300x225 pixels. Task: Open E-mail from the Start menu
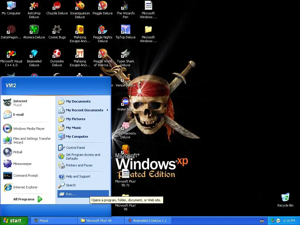click(28, 115)
